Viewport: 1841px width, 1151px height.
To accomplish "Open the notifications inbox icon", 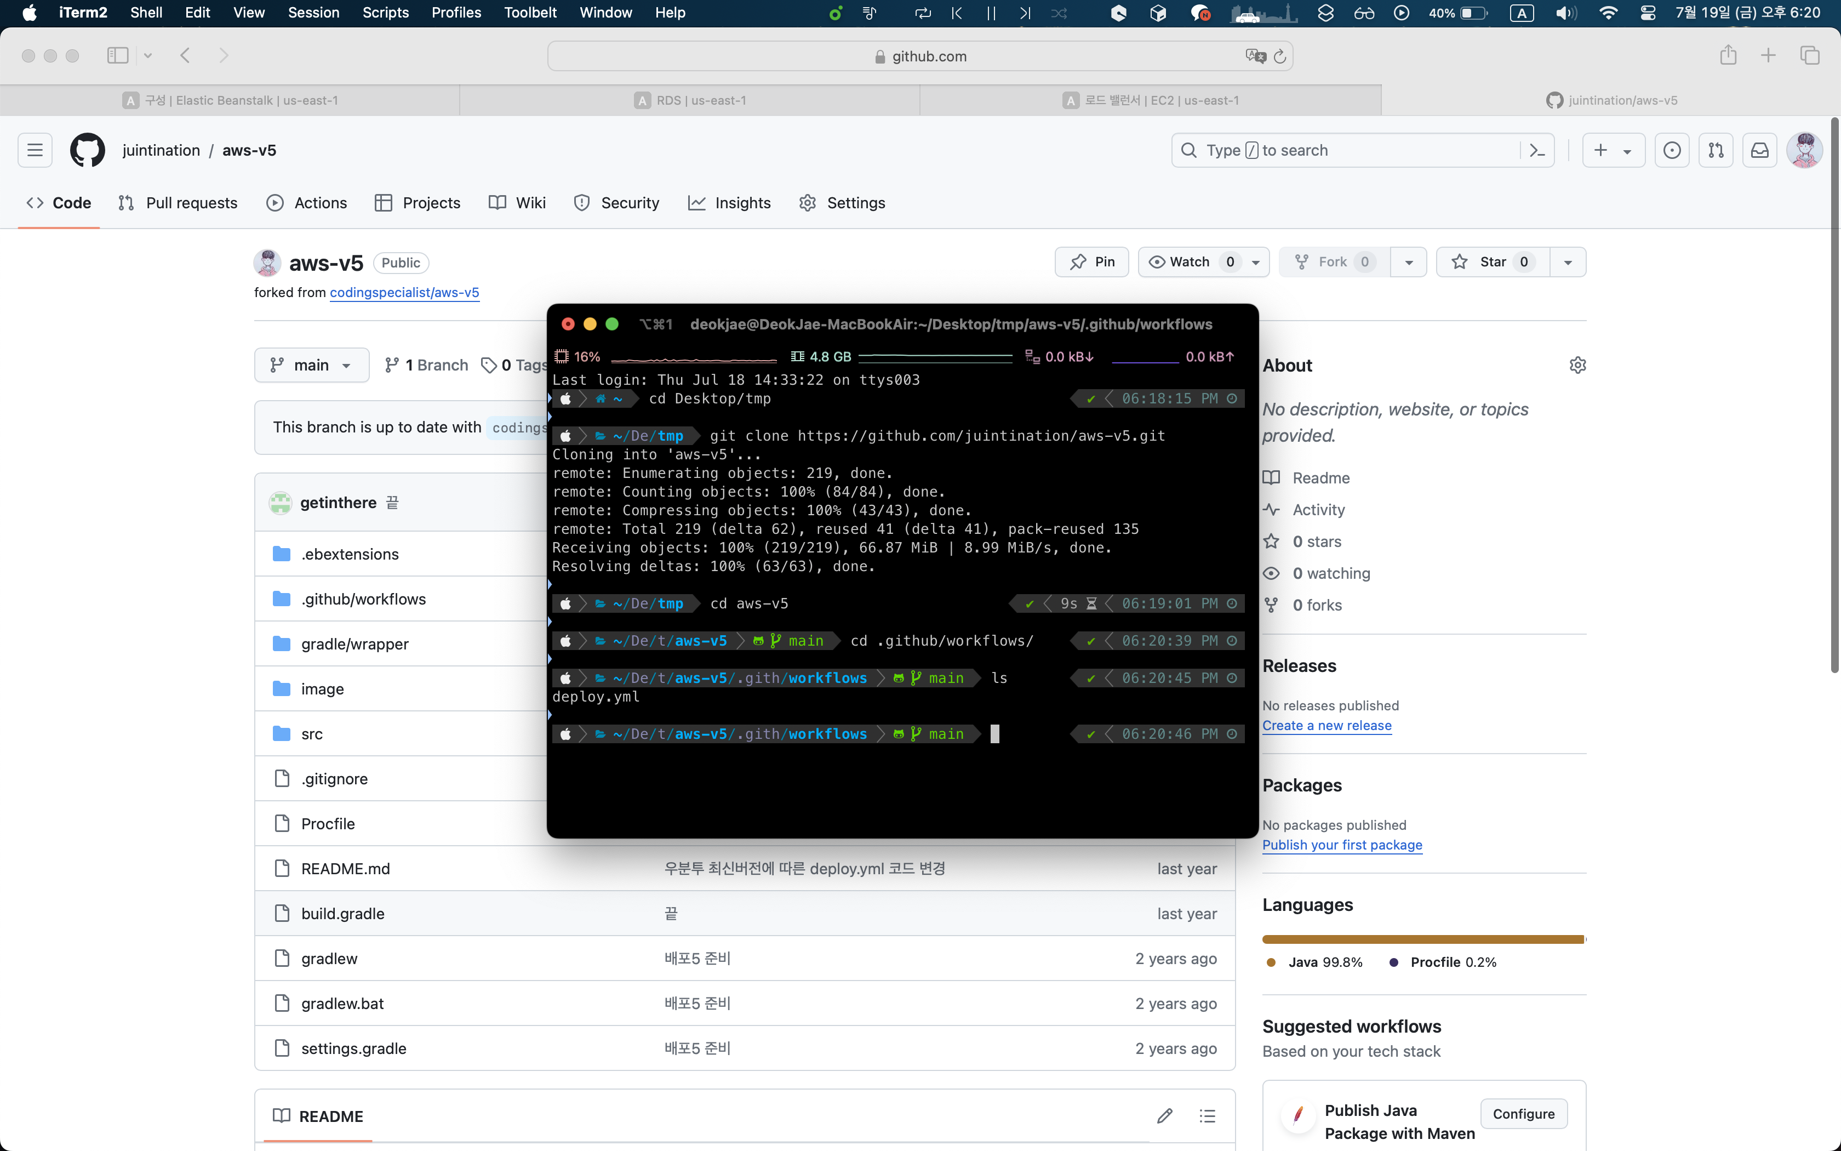I will [x=1759, y=150].
